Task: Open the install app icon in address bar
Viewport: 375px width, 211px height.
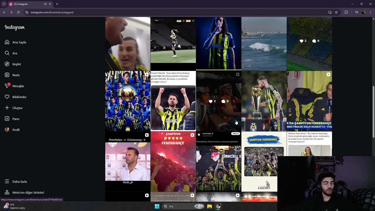Action: point(330,12)
